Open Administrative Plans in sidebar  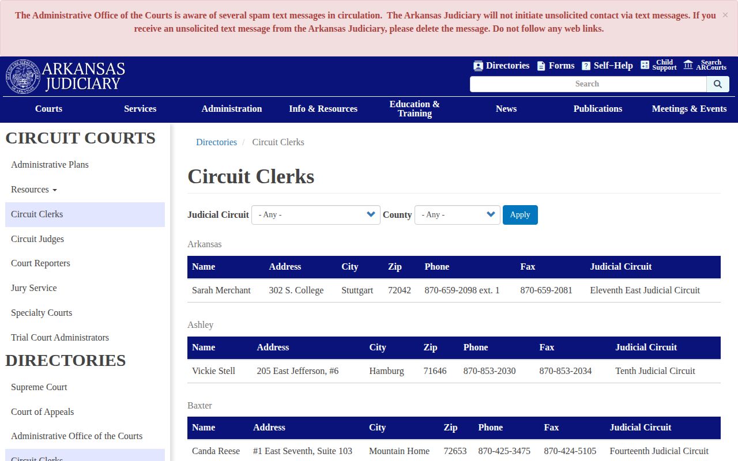pos(85,165)
